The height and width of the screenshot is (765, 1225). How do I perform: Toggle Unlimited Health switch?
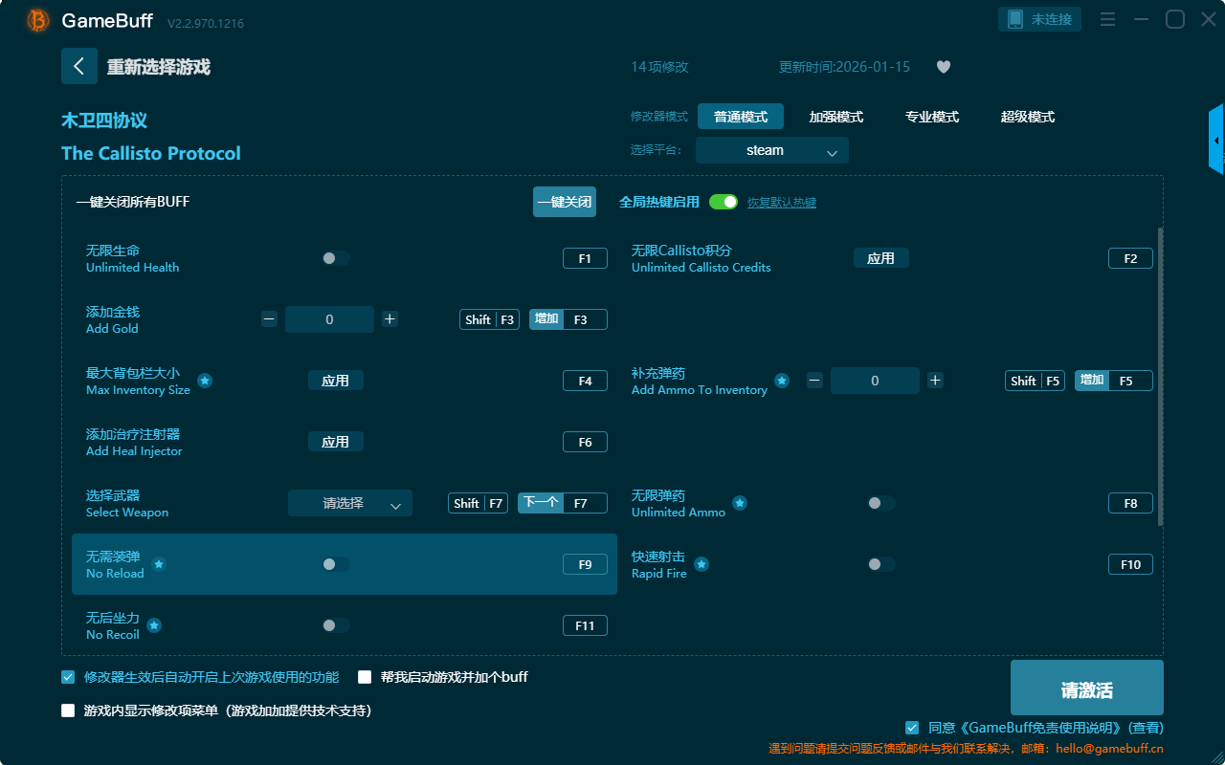click(336, 258)
